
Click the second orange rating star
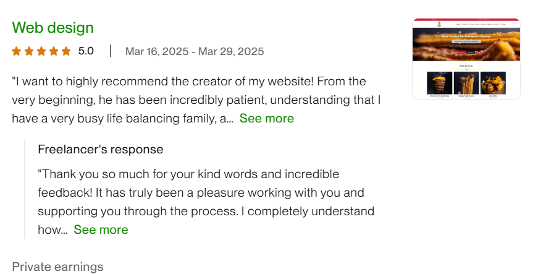tap(29, 51)
